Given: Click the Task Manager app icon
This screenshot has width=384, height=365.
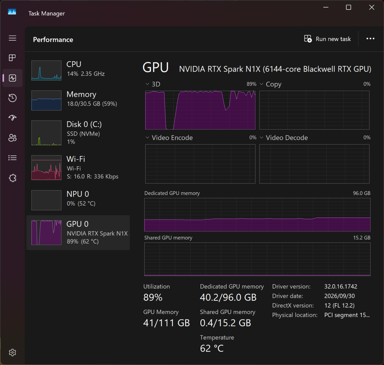Looking at the screenshot, I should click(x=12, y=12).
